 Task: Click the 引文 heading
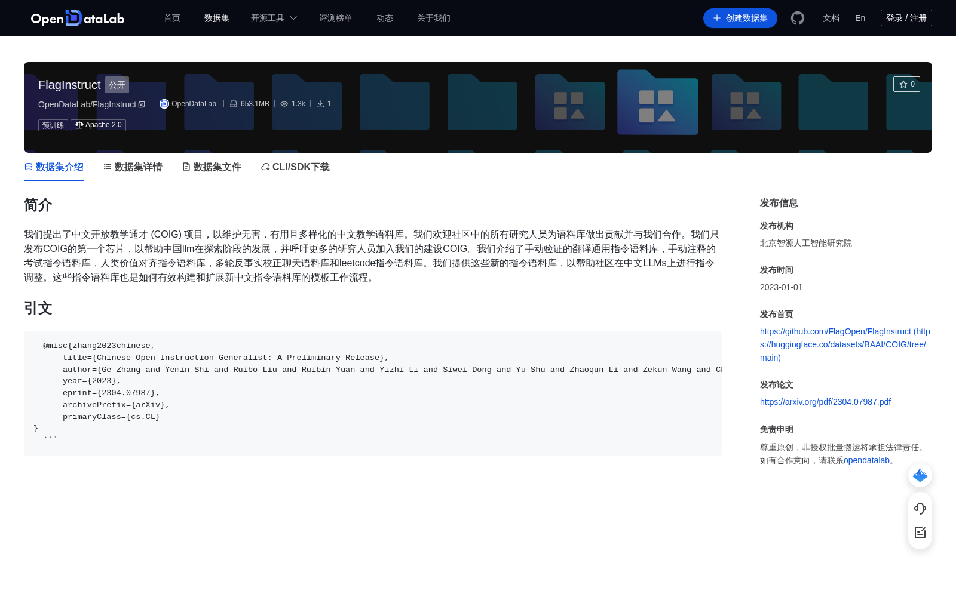[x=38, y=309]
